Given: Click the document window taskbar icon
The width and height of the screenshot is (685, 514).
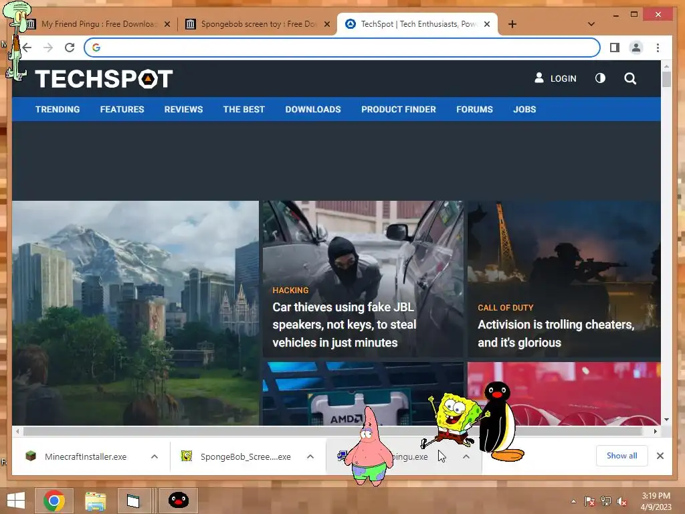Looking at the screenshot, I should (x=133, y=501).
